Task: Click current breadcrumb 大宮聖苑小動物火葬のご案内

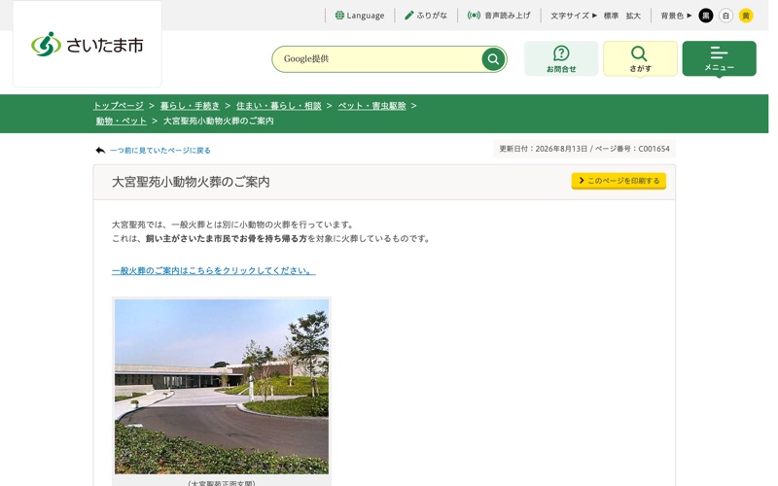Action: [218, 121]
